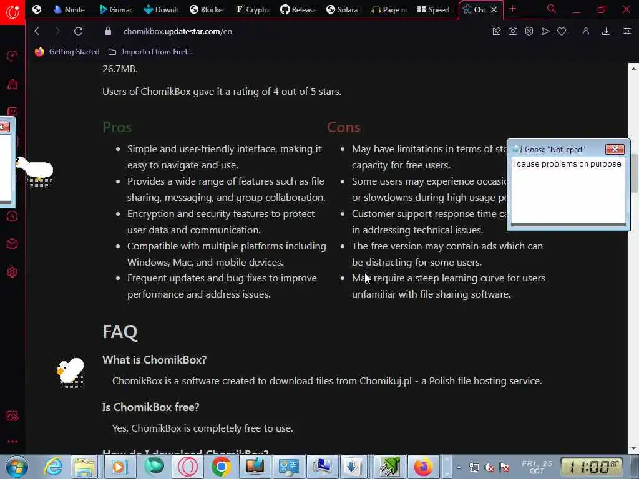Image resolution: width=639 pixels, height=479 pixels.
Task: Launch Internet Explorer from the taskbar
Action: (x=54, y=467)
